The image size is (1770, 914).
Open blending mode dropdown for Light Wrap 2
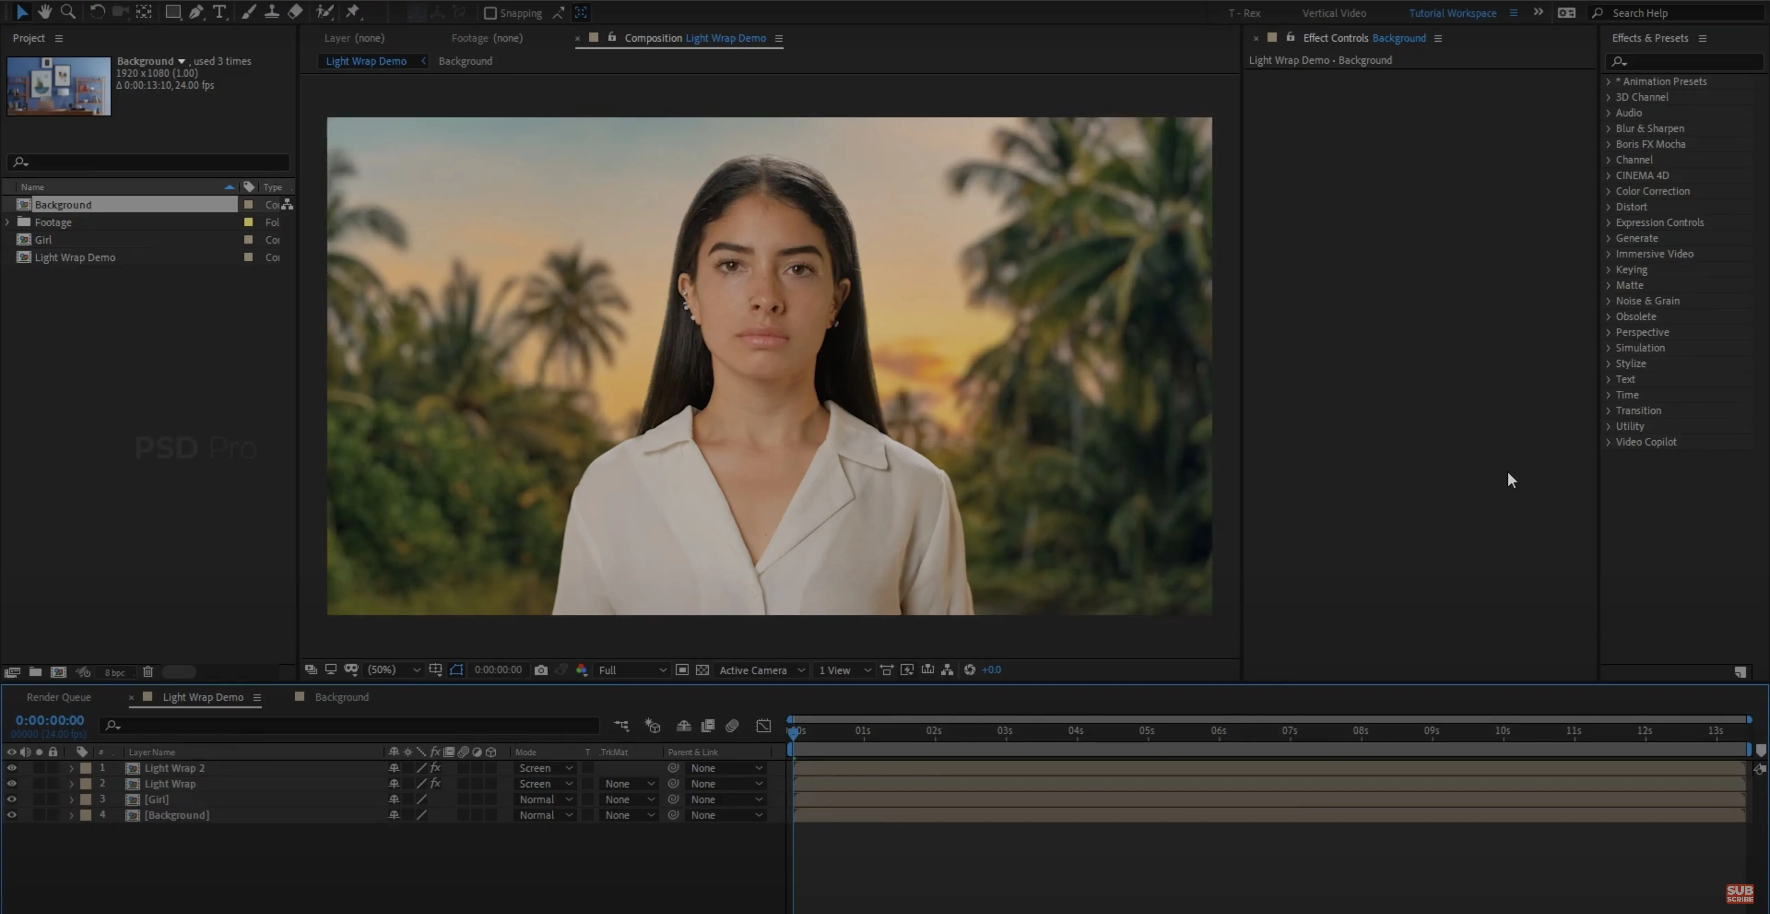tap(545, 768)
